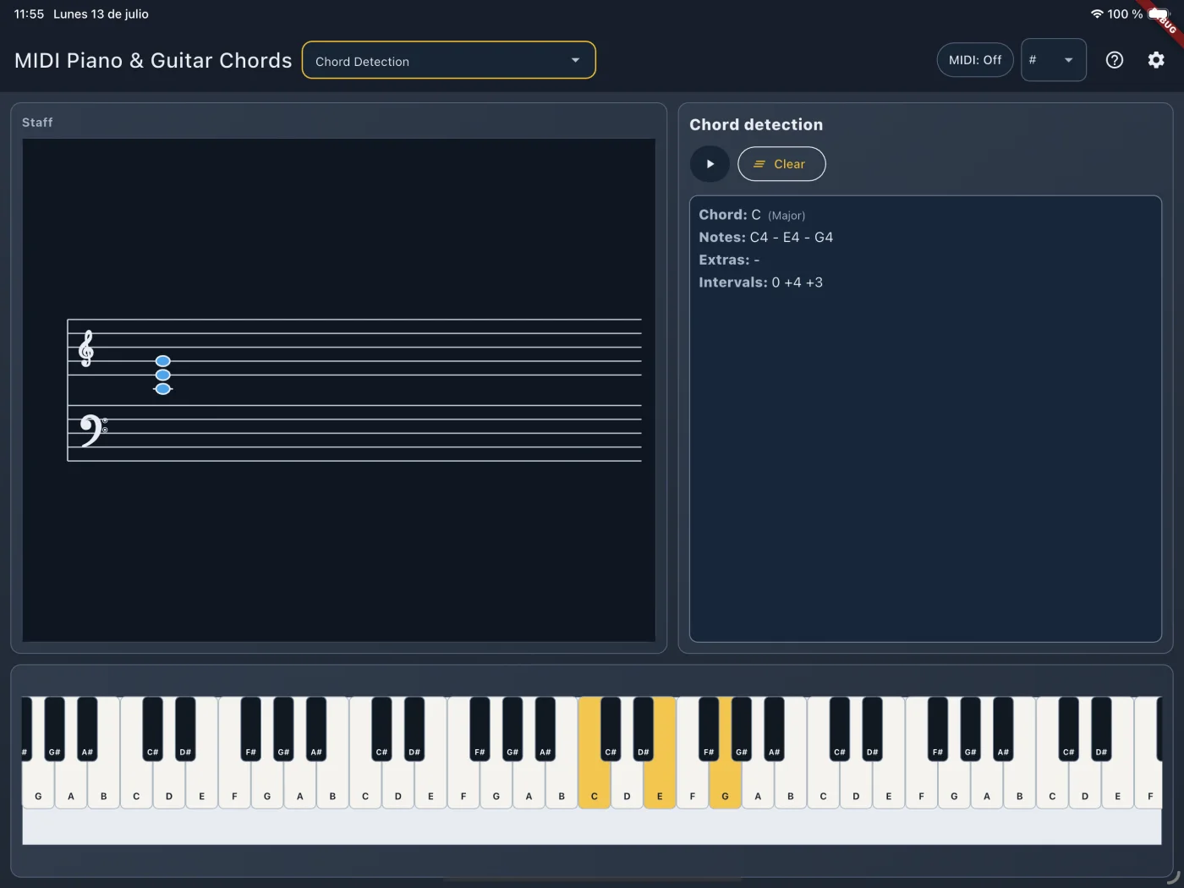Expand the sharp (#) notation dropdown

[1053, 60]
